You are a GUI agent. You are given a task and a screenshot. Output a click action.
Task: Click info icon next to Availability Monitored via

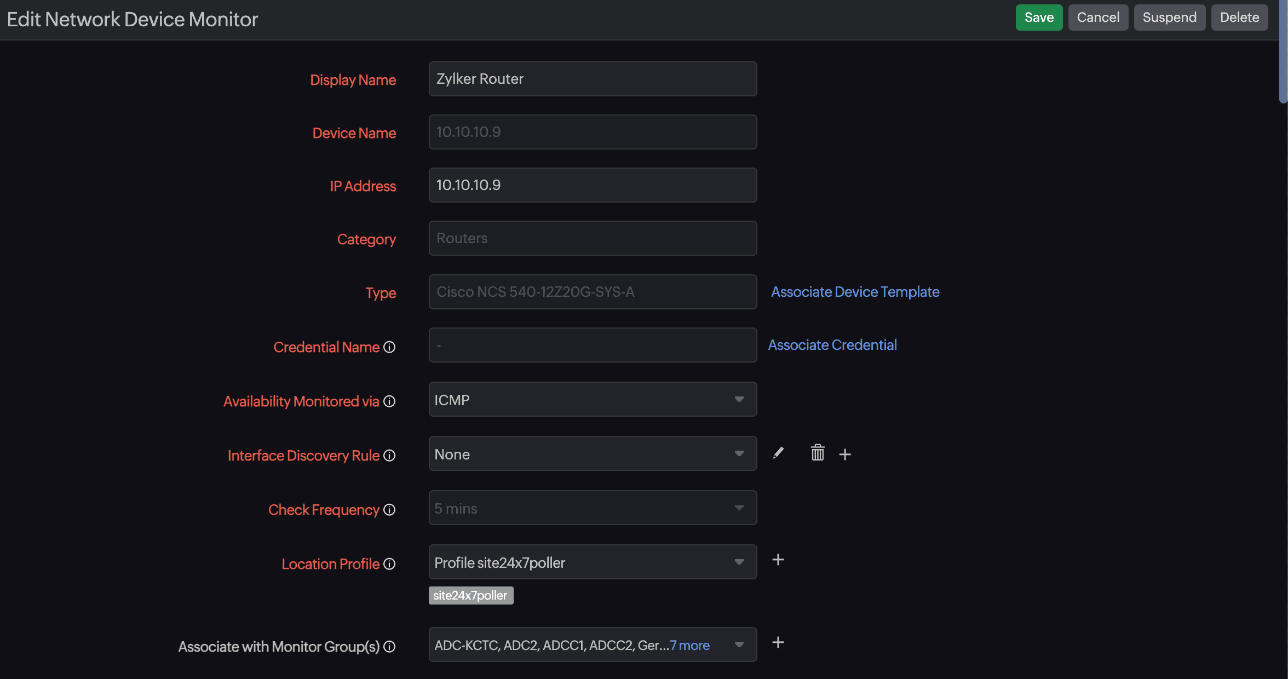point(389,401)
